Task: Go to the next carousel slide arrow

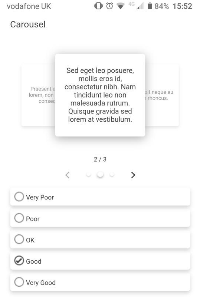Action: point(133,175)
